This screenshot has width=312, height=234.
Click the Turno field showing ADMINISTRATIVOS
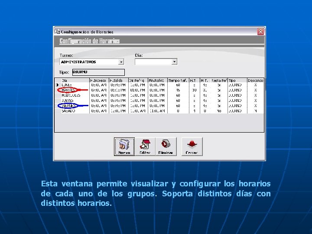pos(91,62)
